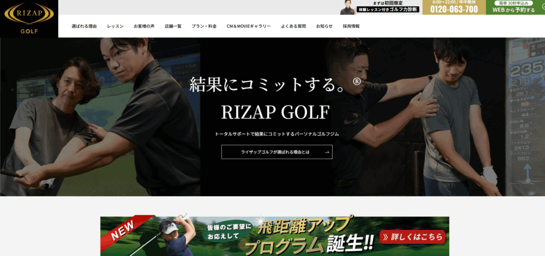Open the 選ばれる理由 menu item
This screenshot has height=256, width=545.
84,26
